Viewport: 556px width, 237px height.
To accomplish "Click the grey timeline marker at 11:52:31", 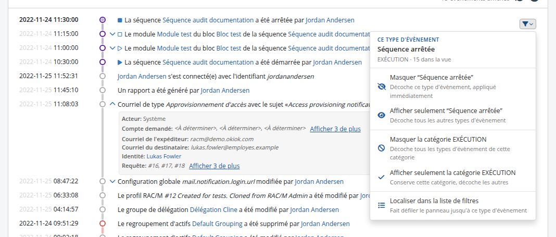I will point(103,76).
